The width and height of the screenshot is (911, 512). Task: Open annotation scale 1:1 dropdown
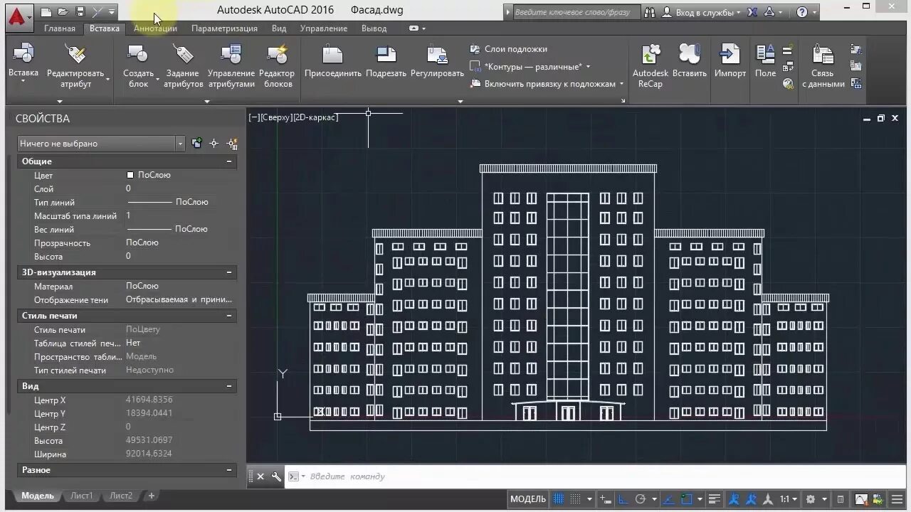[789, 499]
